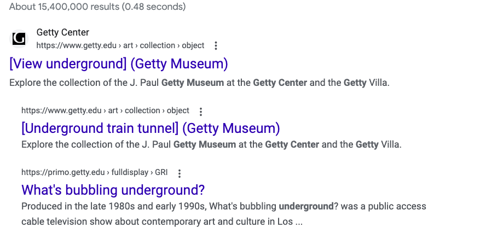
Task: Click the (0.48 seconds) search time text
Action: (154, 7)
